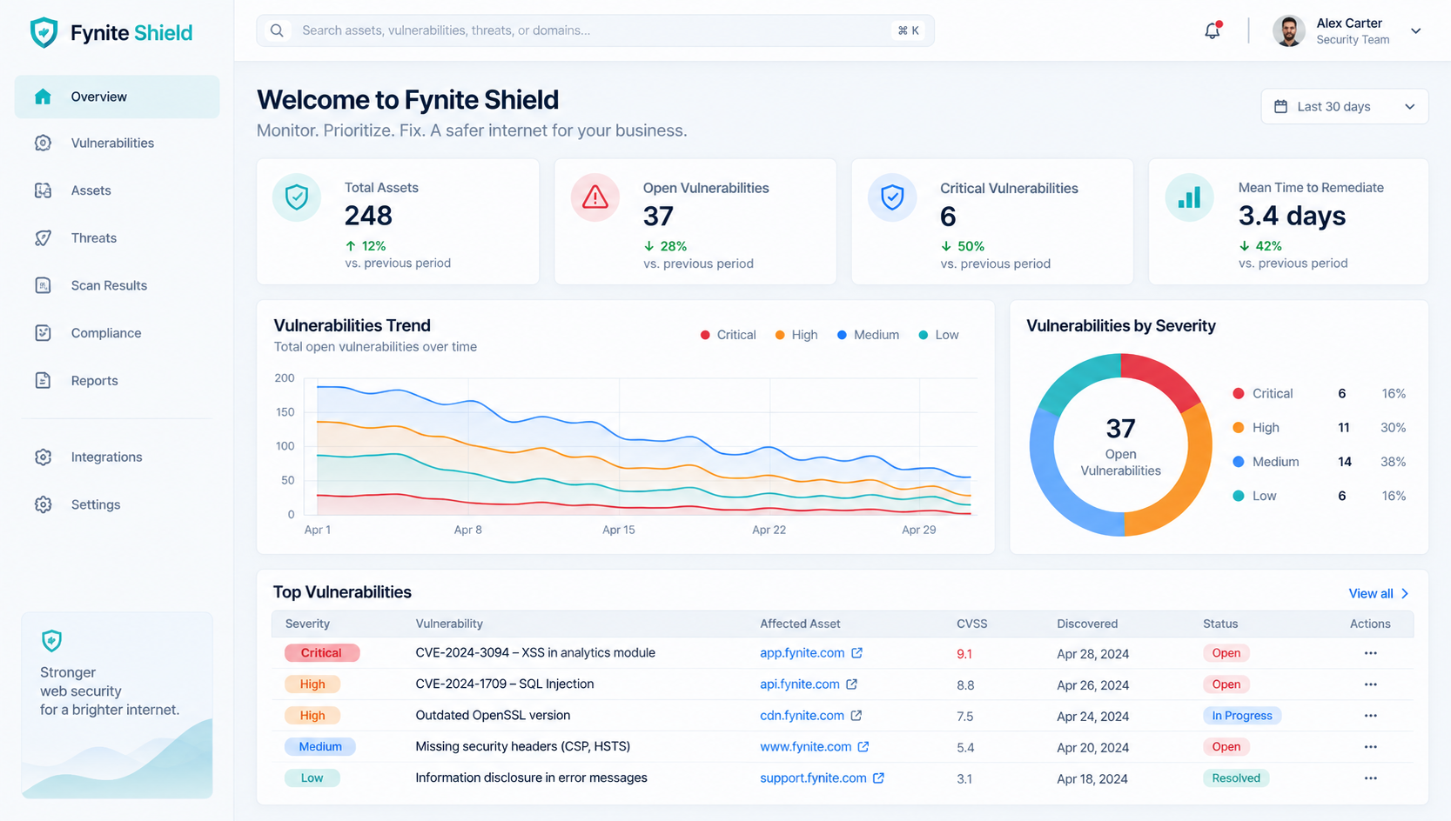Click the Mean Time to Remediate chart icon

(1189, 197)
